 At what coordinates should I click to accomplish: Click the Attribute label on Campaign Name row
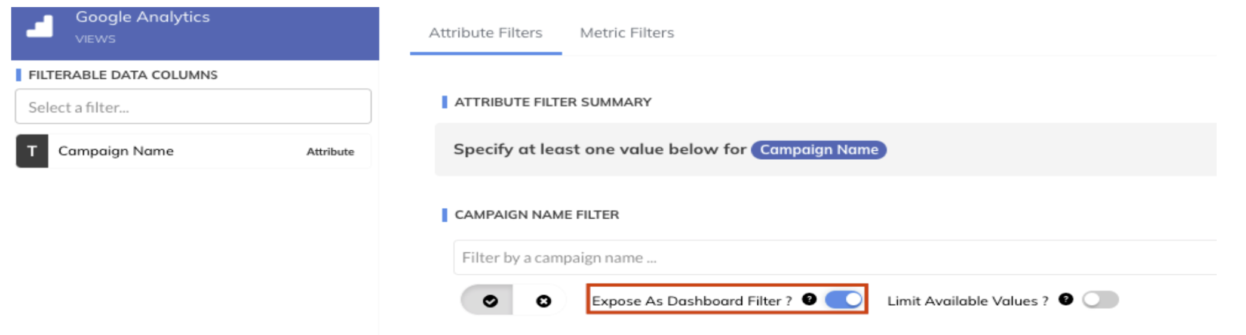330,152
